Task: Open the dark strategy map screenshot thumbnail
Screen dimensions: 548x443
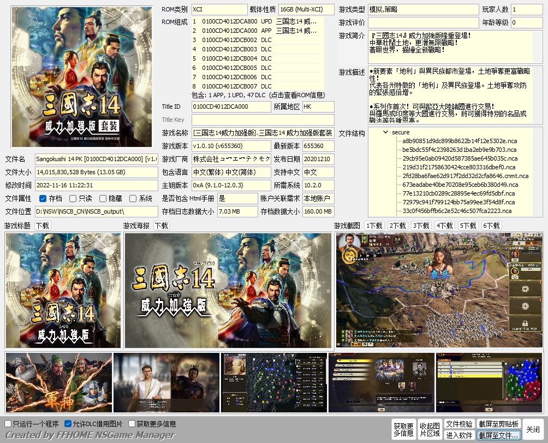Action: (x=275, y=382)
